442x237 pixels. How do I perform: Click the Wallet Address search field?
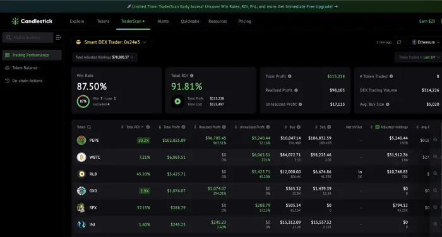(x=28, y=37)
